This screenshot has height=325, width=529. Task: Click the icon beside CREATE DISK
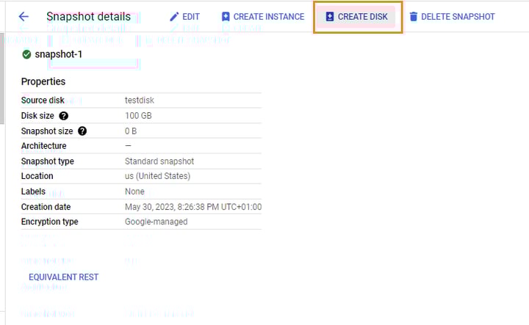point(330,16)
